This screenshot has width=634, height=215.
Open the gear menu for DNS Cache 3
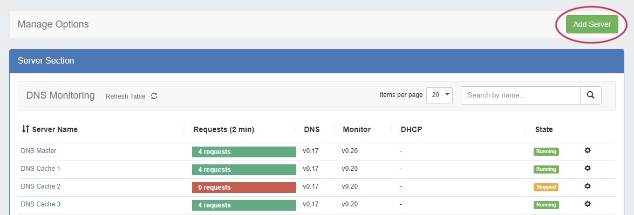coord(588,204)
